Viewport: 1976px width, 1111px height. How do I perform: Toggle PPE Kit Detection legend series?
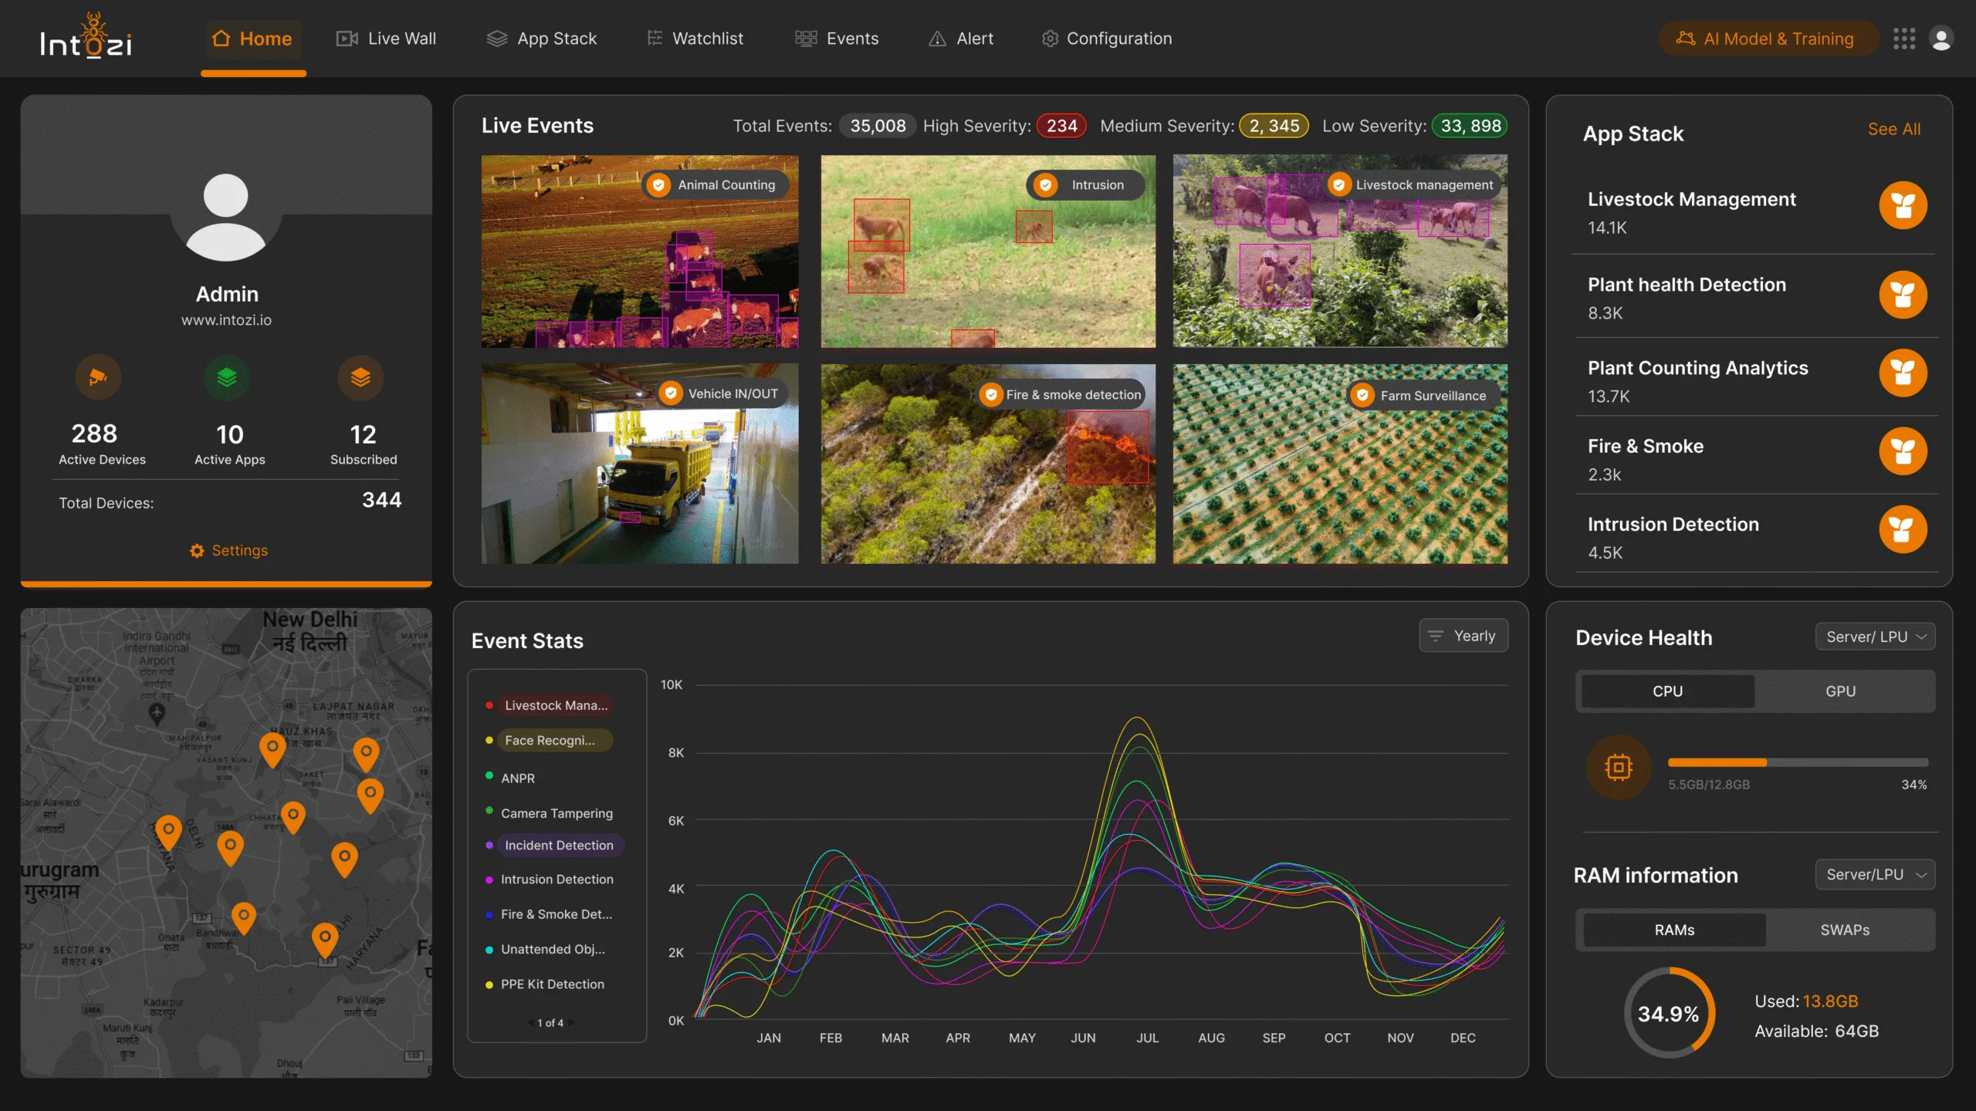click(545, 984)
